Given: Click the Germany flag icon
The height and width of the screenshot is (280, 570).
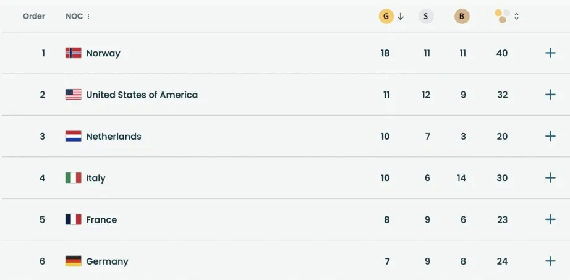Looking at the screenshot, I should [74, 261].
